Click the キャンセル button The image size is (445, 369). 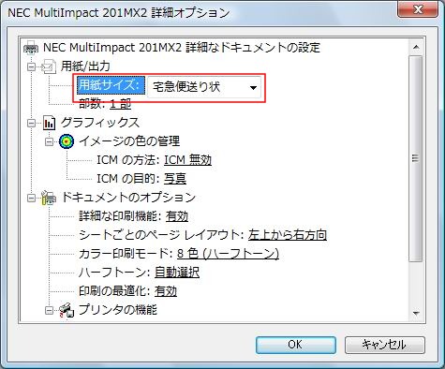point(385,345)
